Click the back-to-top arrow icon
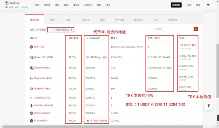Image resolution: width=219 pixels, height=128 pixels. click(209, 106)
